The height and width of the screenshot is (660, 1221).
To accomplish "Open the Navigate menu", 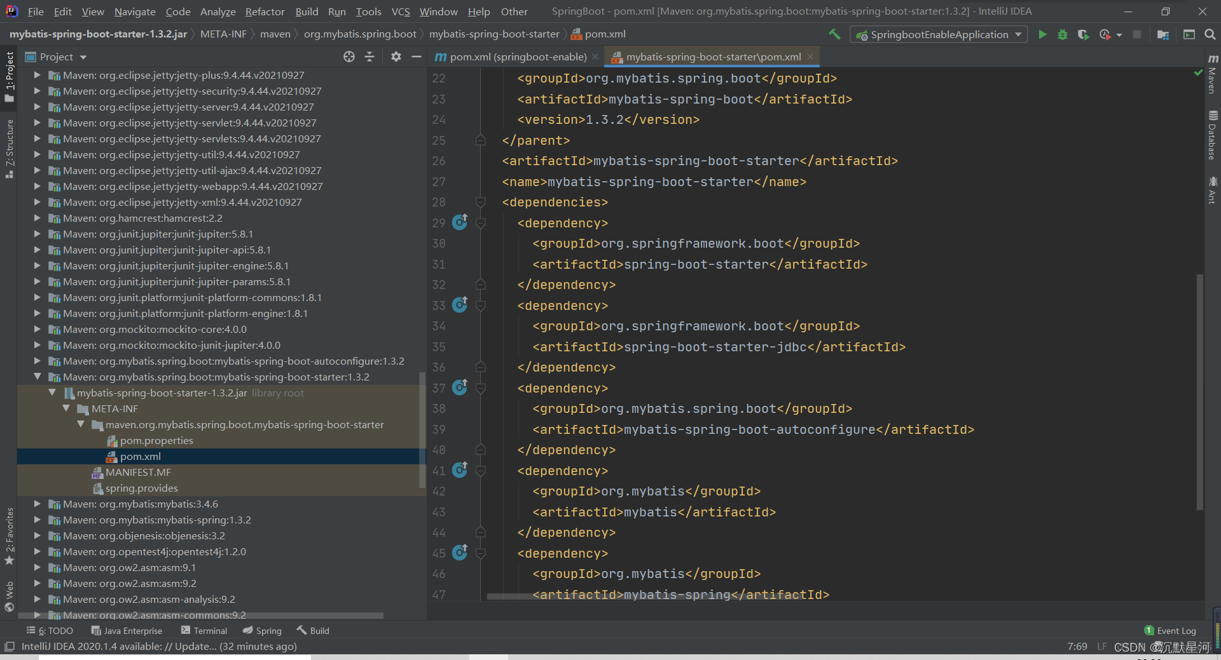I will pos(135,11).
